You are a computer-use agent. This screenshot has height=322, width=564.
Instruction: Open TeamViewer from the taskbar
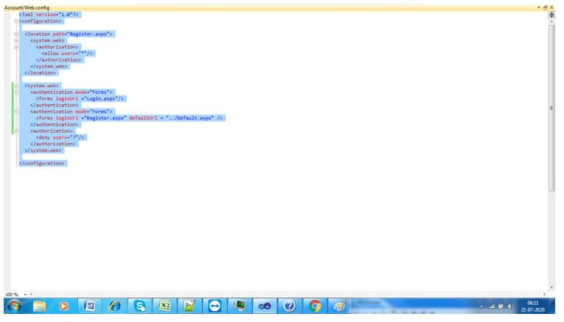coord(215,306)
